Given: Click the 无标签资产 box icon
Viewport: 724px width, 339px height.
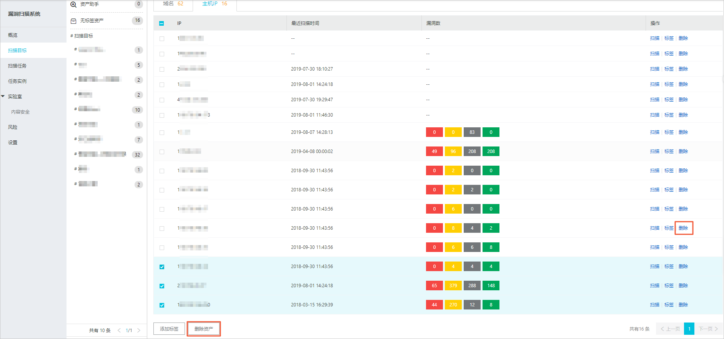Looking at the screenshot, I should (73, 21).
